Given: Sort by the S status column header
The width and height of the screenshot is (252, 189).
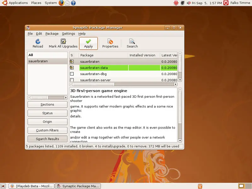Looking at the screenshot, I should [x=72, y=55].
